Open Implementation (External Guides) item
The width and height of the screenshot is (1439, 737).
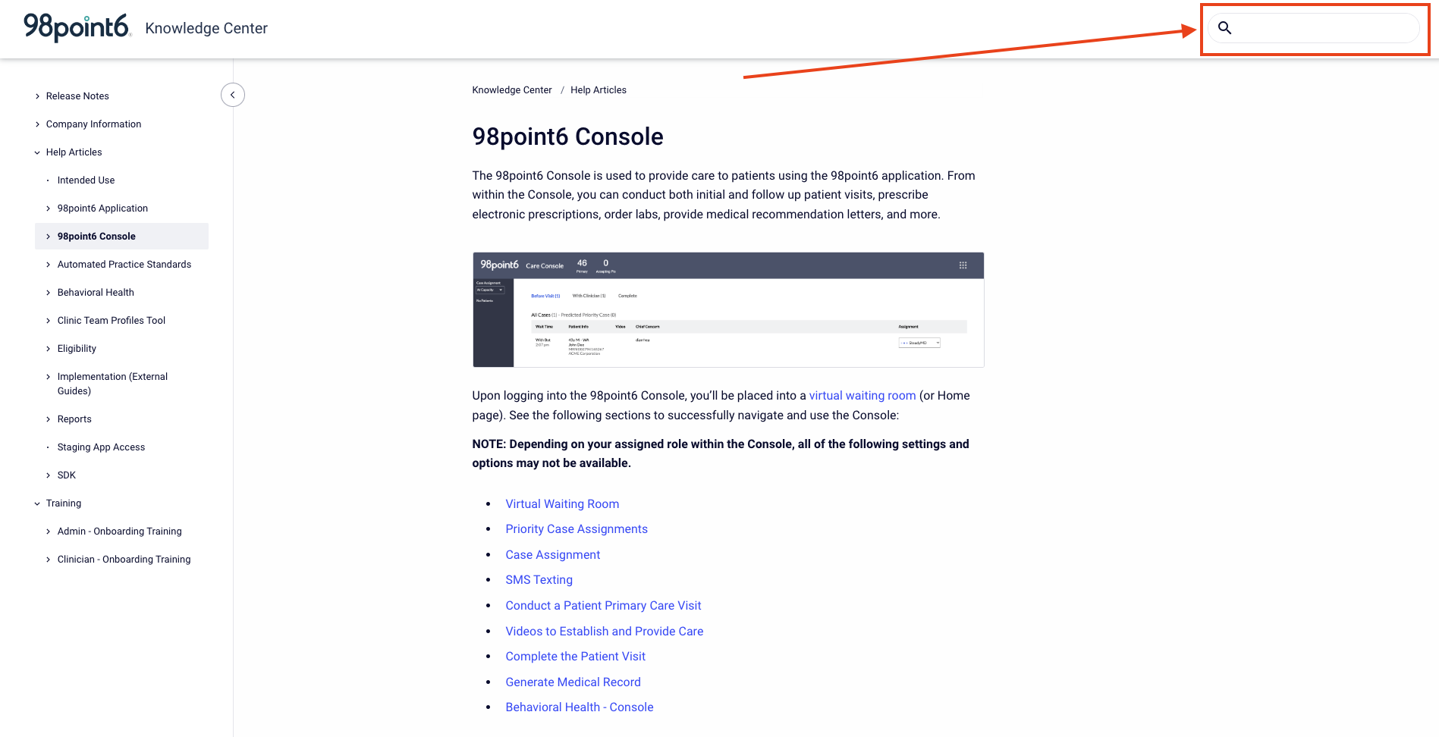pos(112,384)
